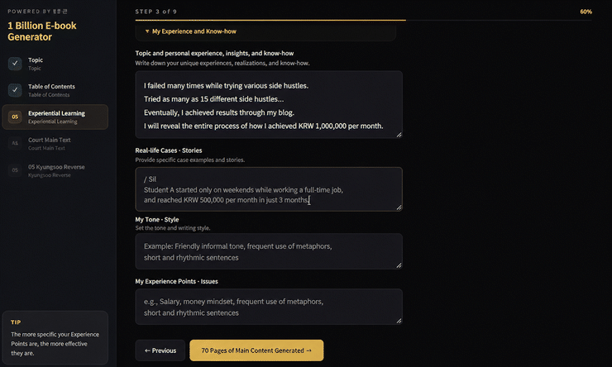Viewport: 612px width, 367px height.
Task: Click the Kyungsoo Reverse step number icon
Action: click(x=15, y=170)
